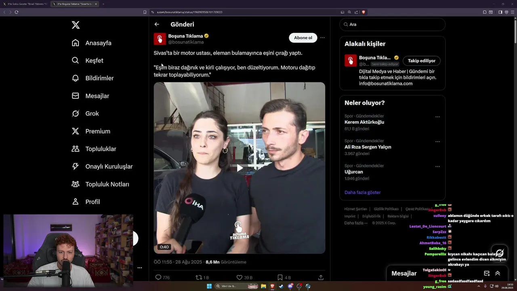Open Steam from the taskbar
Image resolution: width=517 pixels, height=291 pixels.
coord(281,286)
